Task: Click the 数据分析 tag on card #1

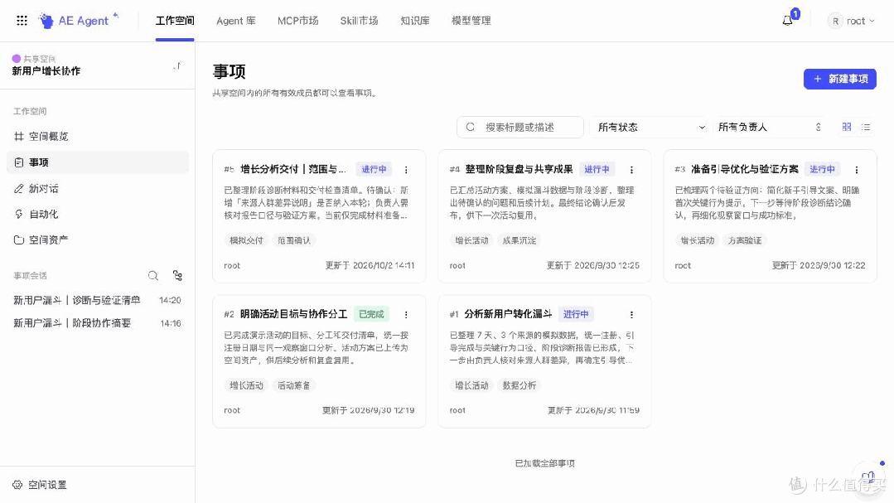Action: click(x=519, y=385)
